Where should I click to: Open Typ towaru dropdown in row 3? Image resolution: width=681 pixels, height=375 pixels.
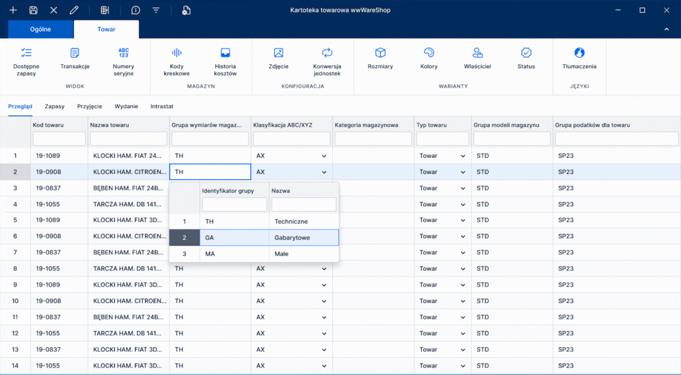463,188
